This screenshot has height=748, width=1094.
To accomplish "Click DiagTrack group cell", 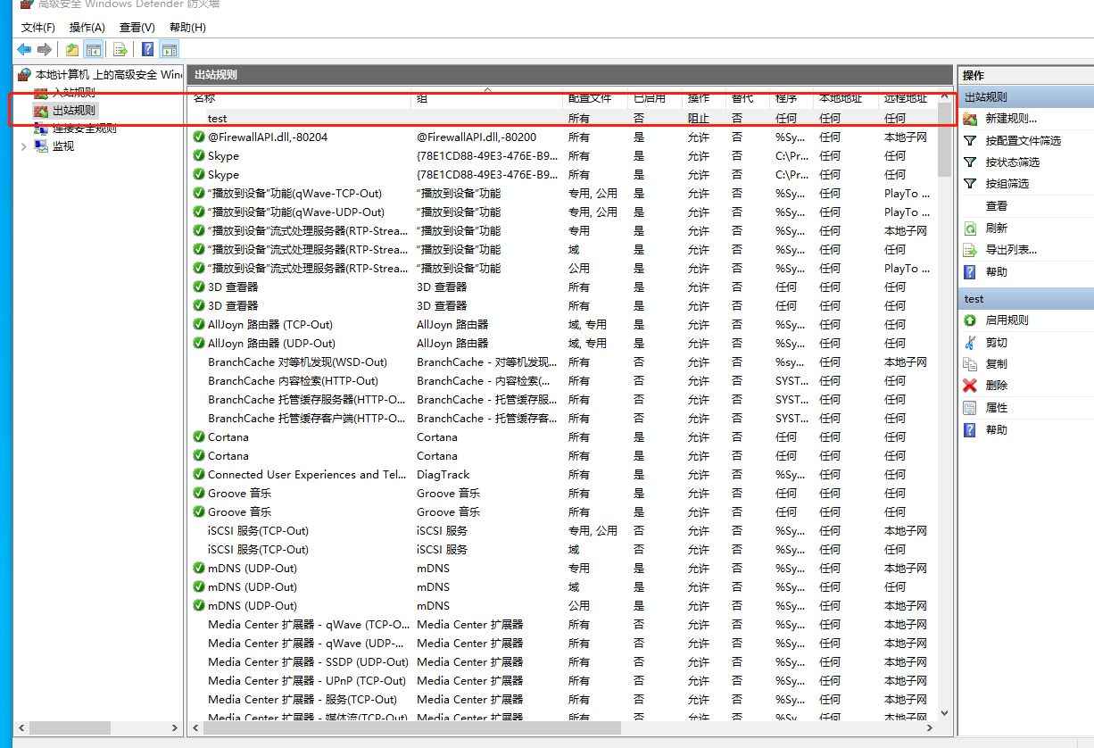I will point(443,475).
